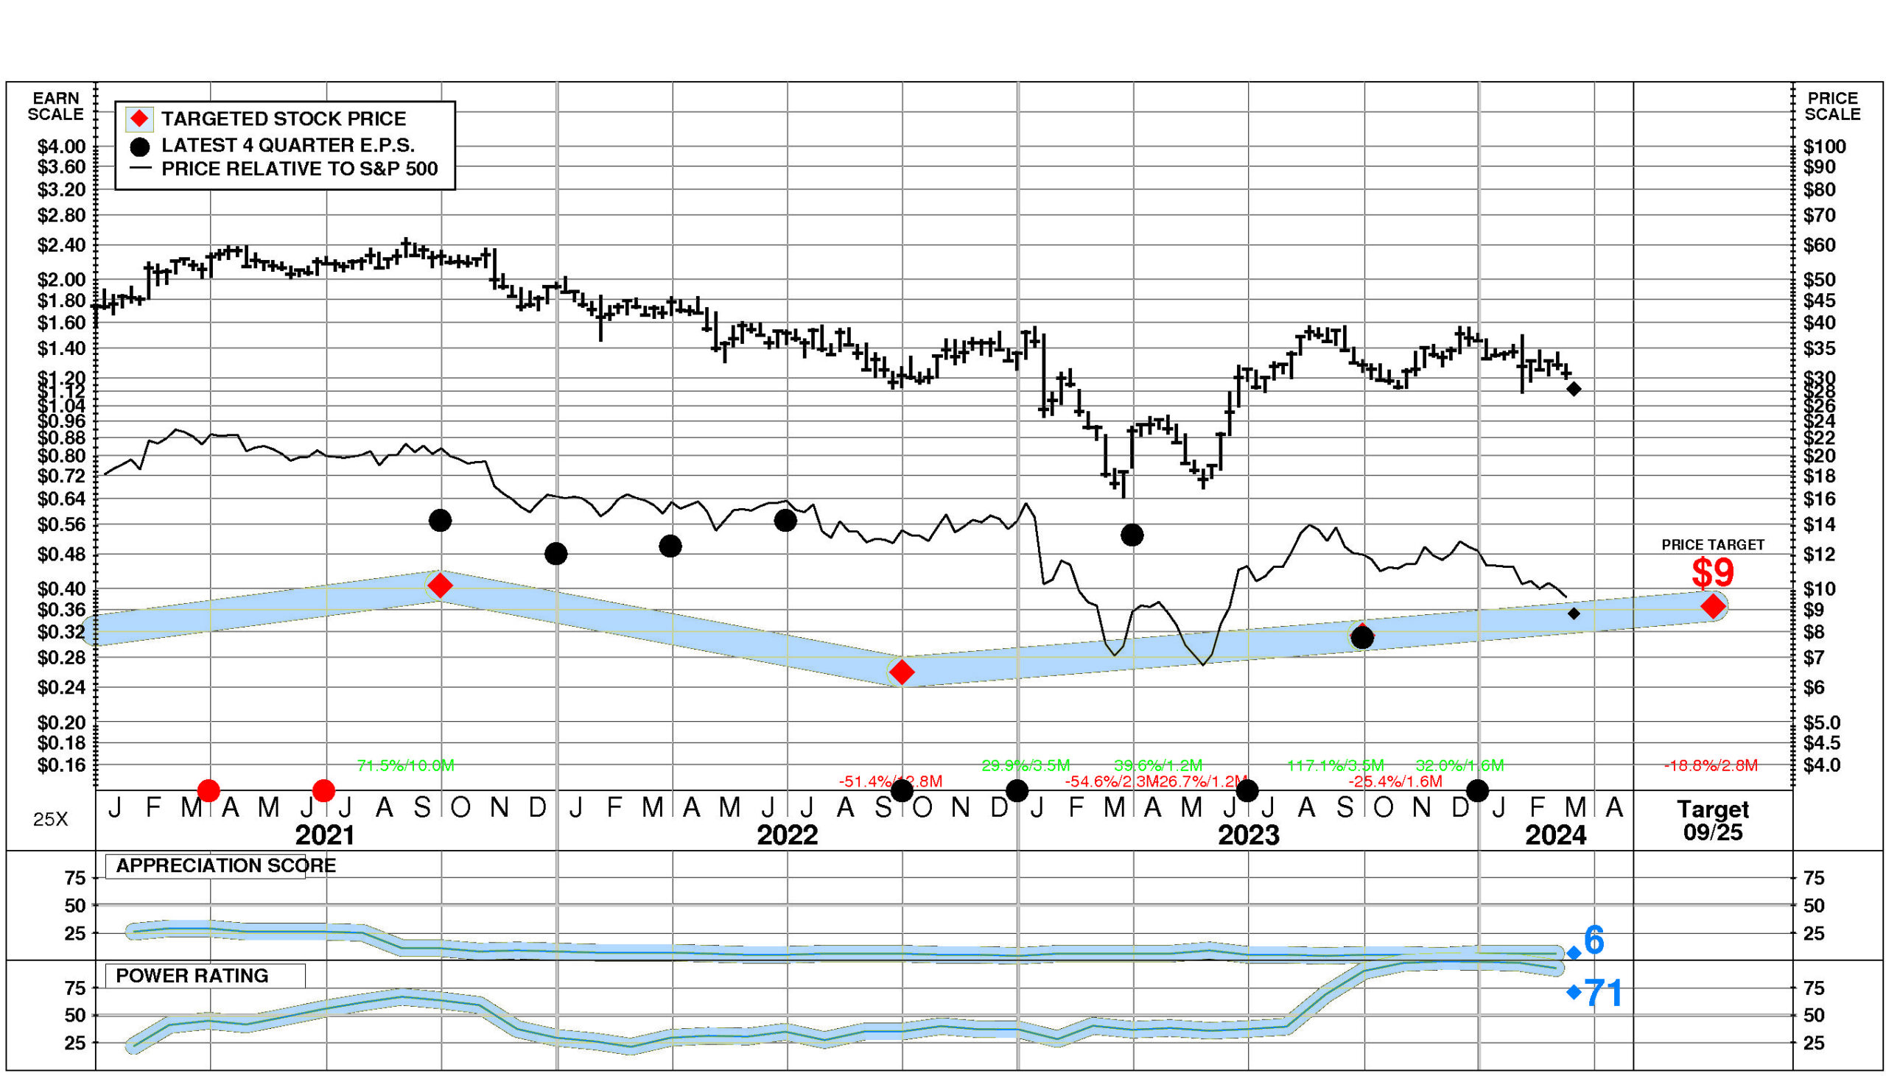Click the blue diamond next to 71
The width and height of the screenshot is (1886, 1076).
pyautogui.click(x=1574, y=992)
